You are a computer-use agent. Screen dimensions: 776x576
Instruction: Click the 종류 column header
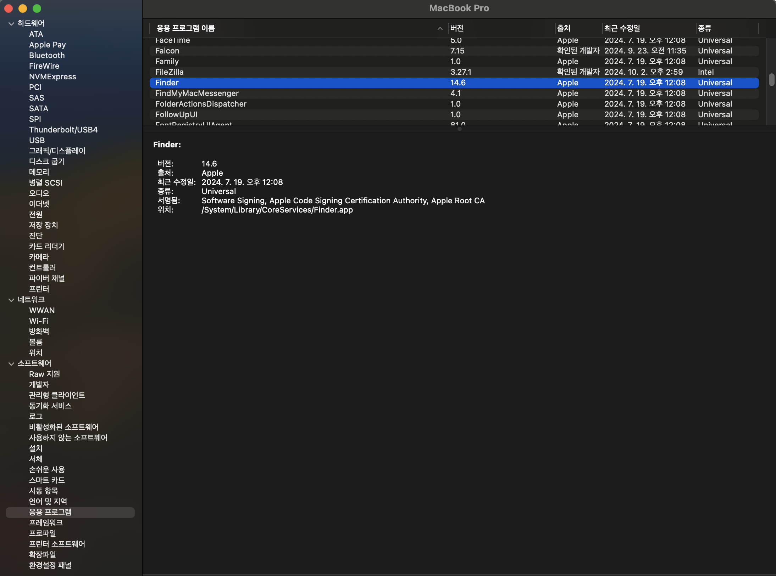[x=705, y=28]
